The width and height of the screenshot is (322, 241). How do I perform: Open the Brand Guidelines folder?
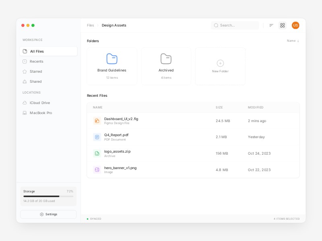click(x=112, y=66)
